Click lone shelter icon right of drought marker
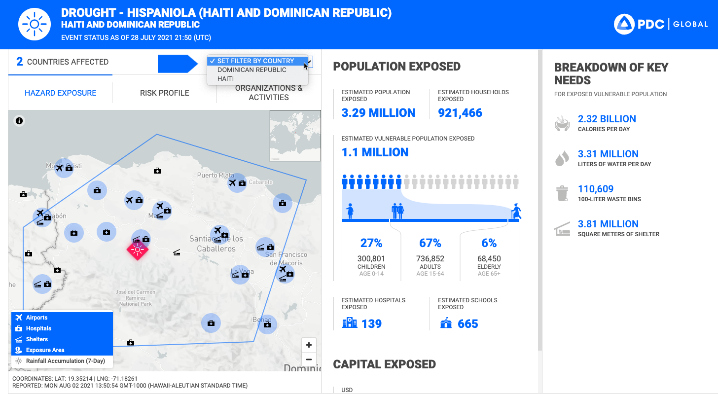Image resolution: width=718 pixels, height=394 pixels. [x=177, y=252]
